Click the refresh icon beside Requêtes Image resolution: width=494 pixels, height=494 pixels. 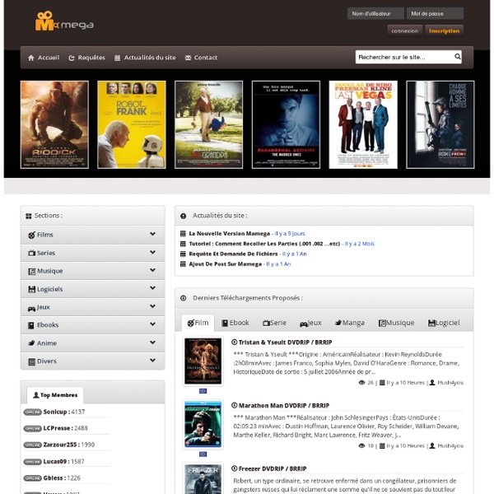click(72, 58)
